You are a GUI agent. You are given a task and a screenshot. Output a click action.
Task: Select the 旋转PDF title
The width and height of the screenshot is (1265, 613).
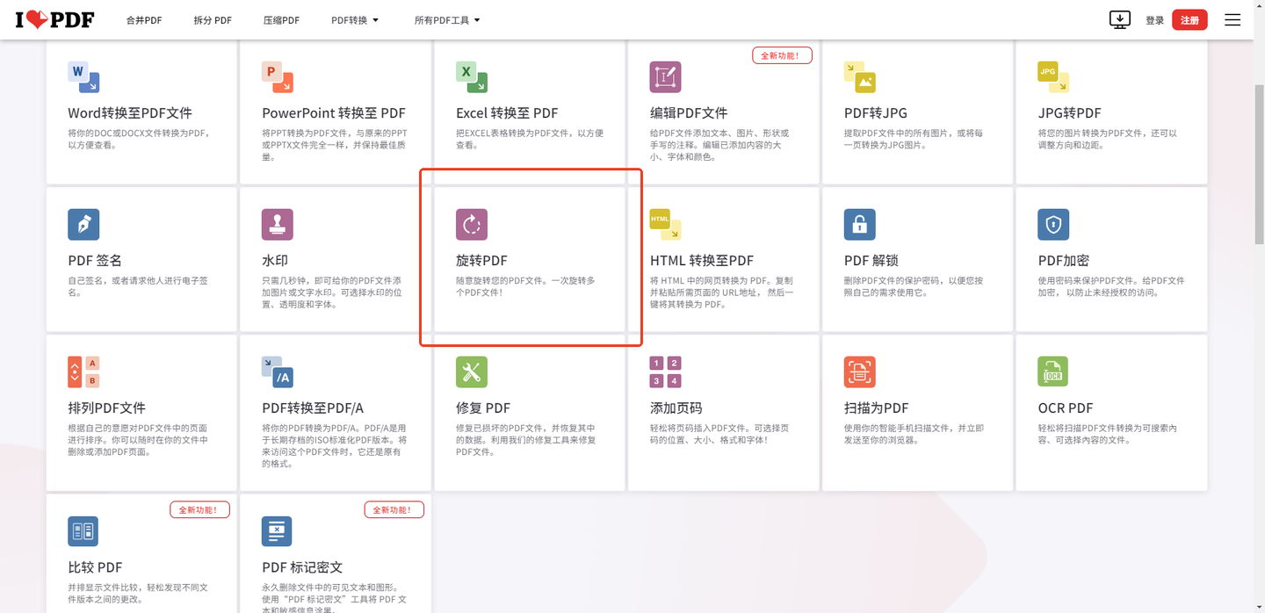pos(481,261)
